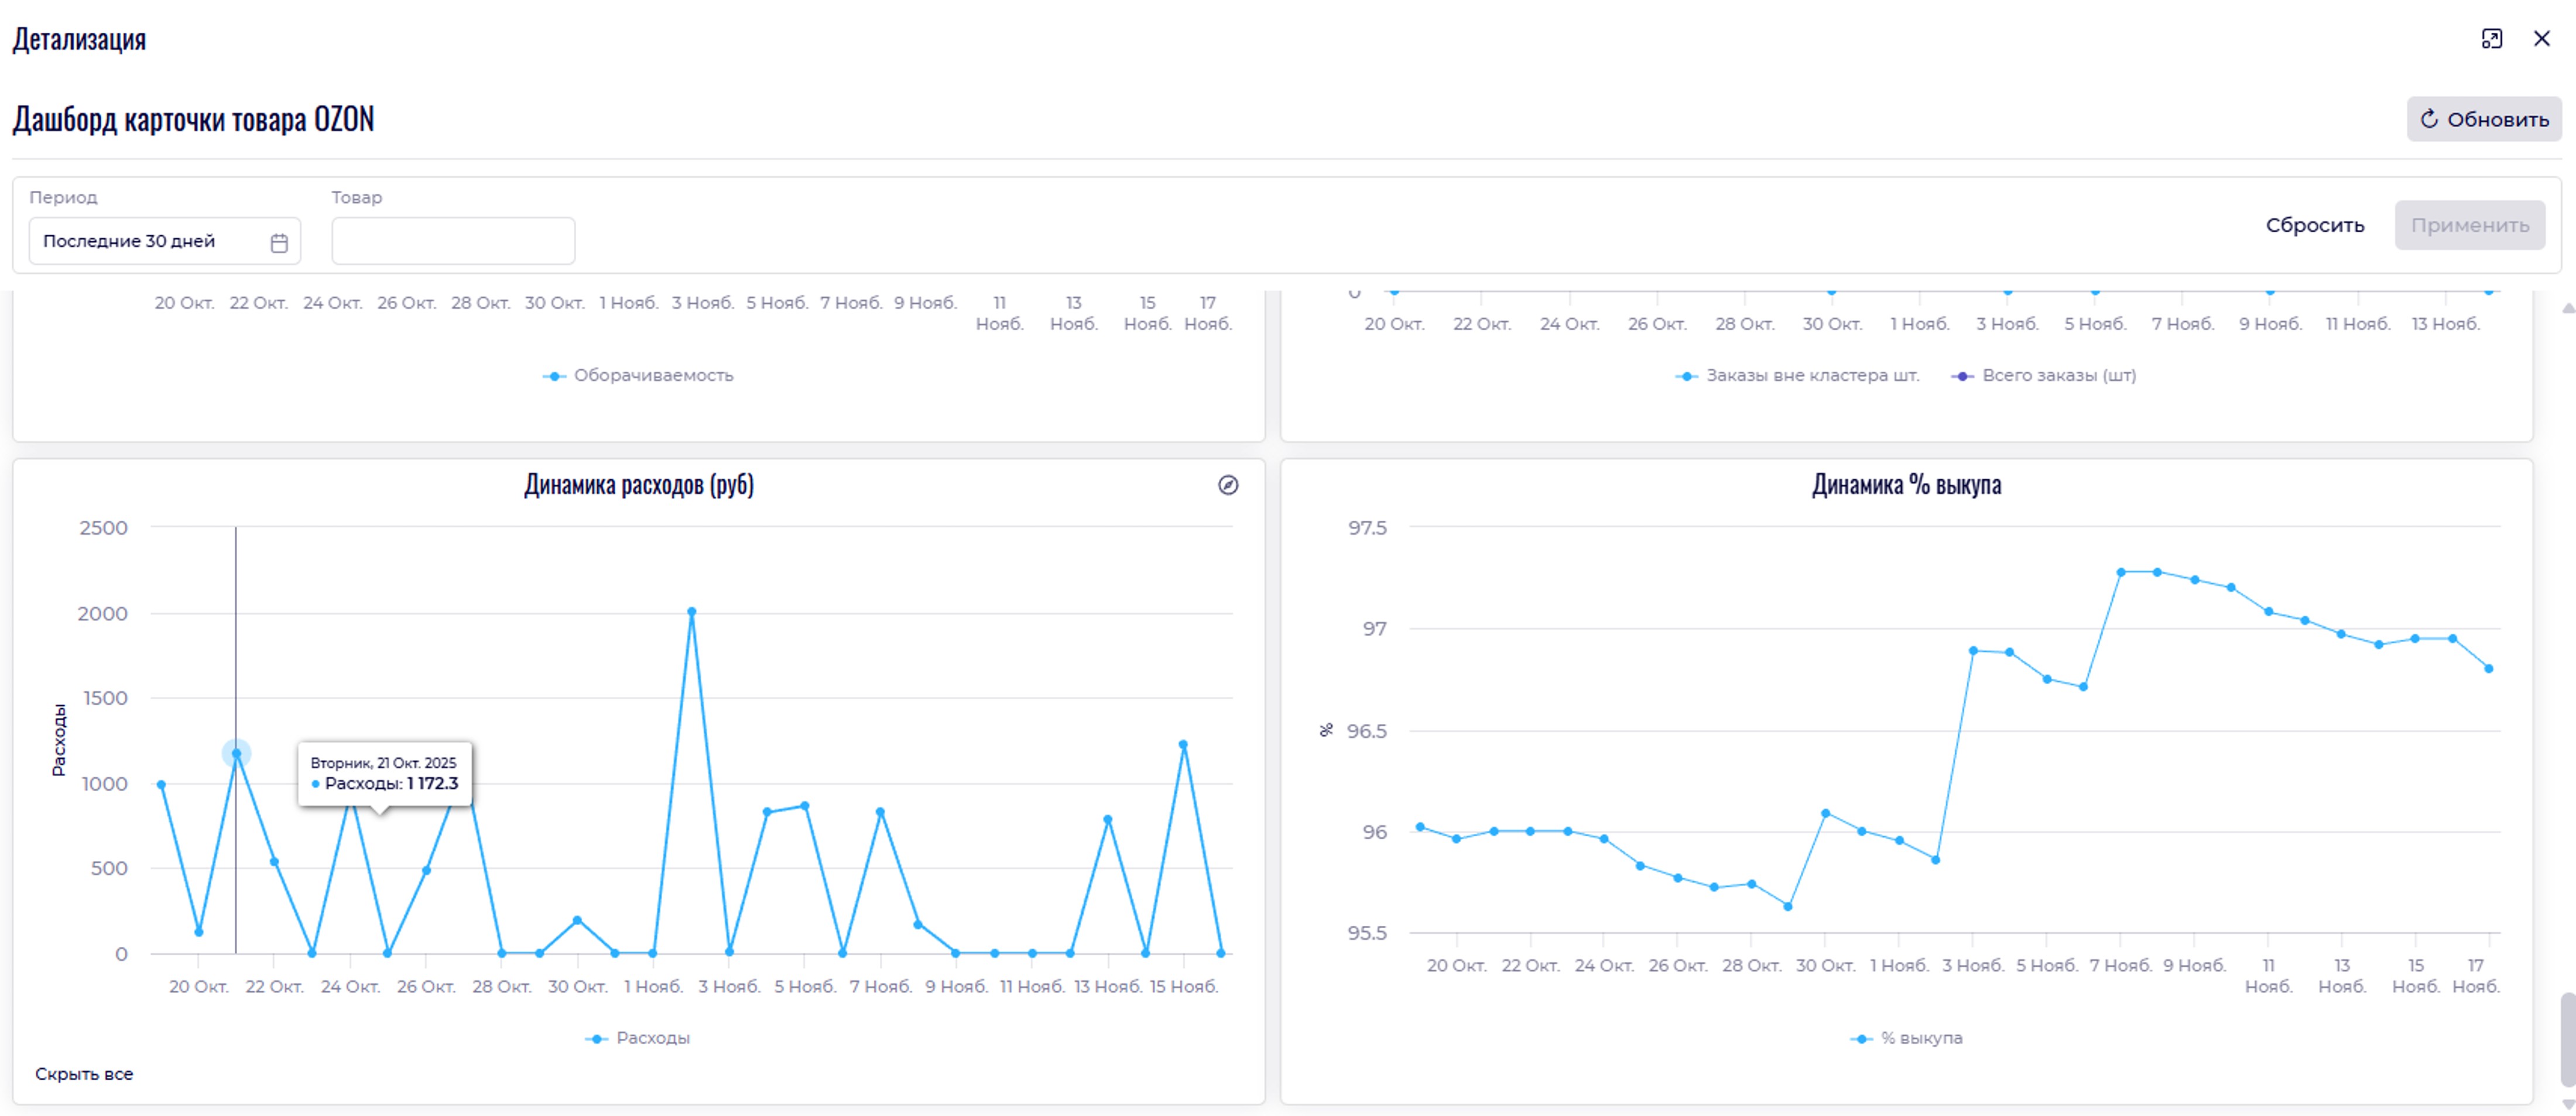This screenshot has height=1116, width=2576.
Task: Click the highlighted 21 Окт. expenses data point
Action: 236,753
